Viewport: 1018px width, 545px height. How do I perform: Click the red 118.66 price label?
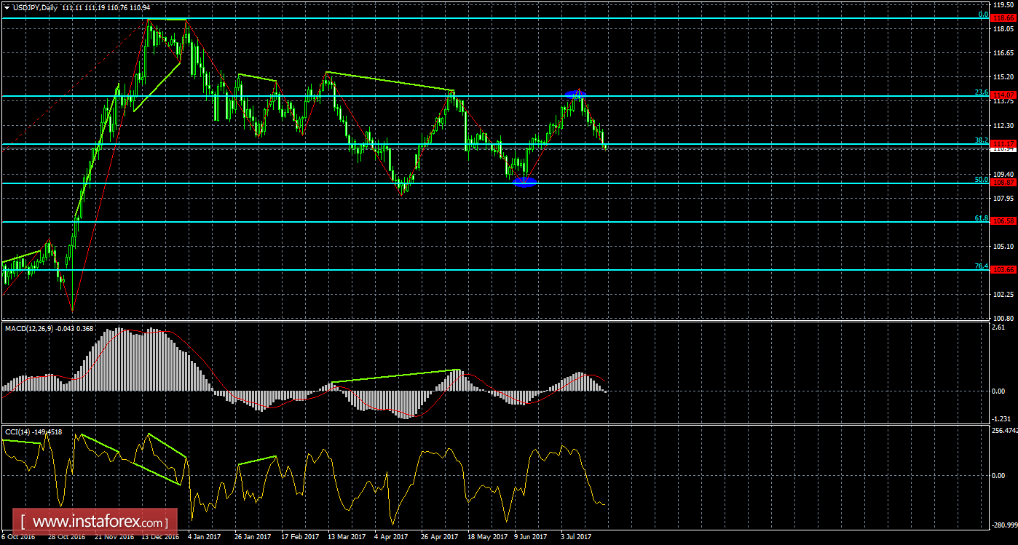[x=1004, y=15]
